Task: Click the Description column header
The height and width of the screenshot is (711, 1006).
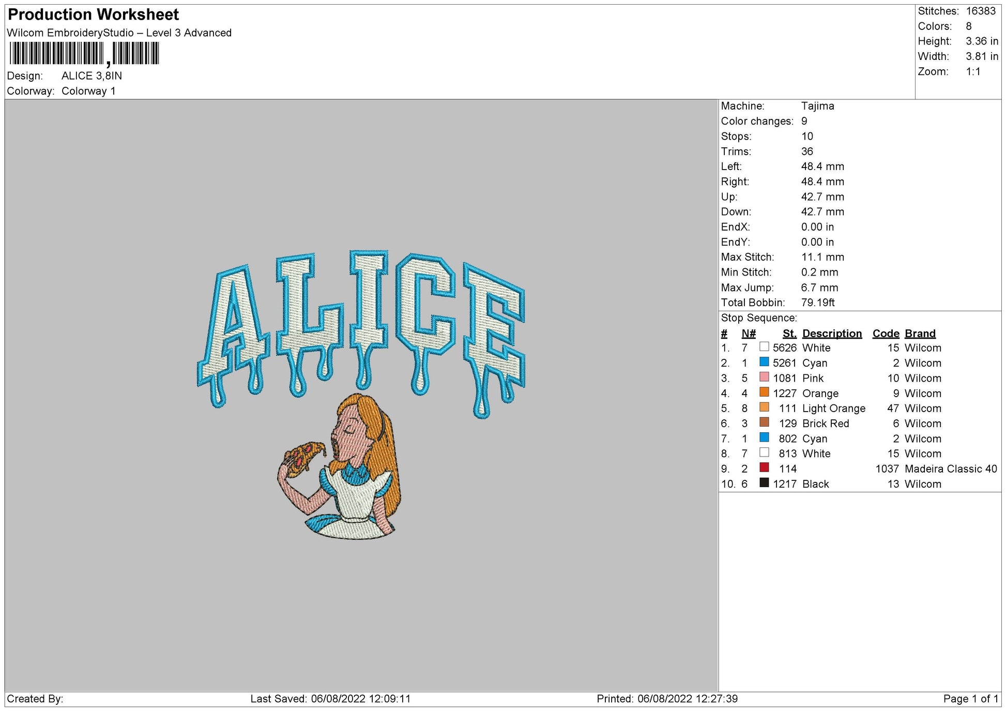Action: coord(831,334)
